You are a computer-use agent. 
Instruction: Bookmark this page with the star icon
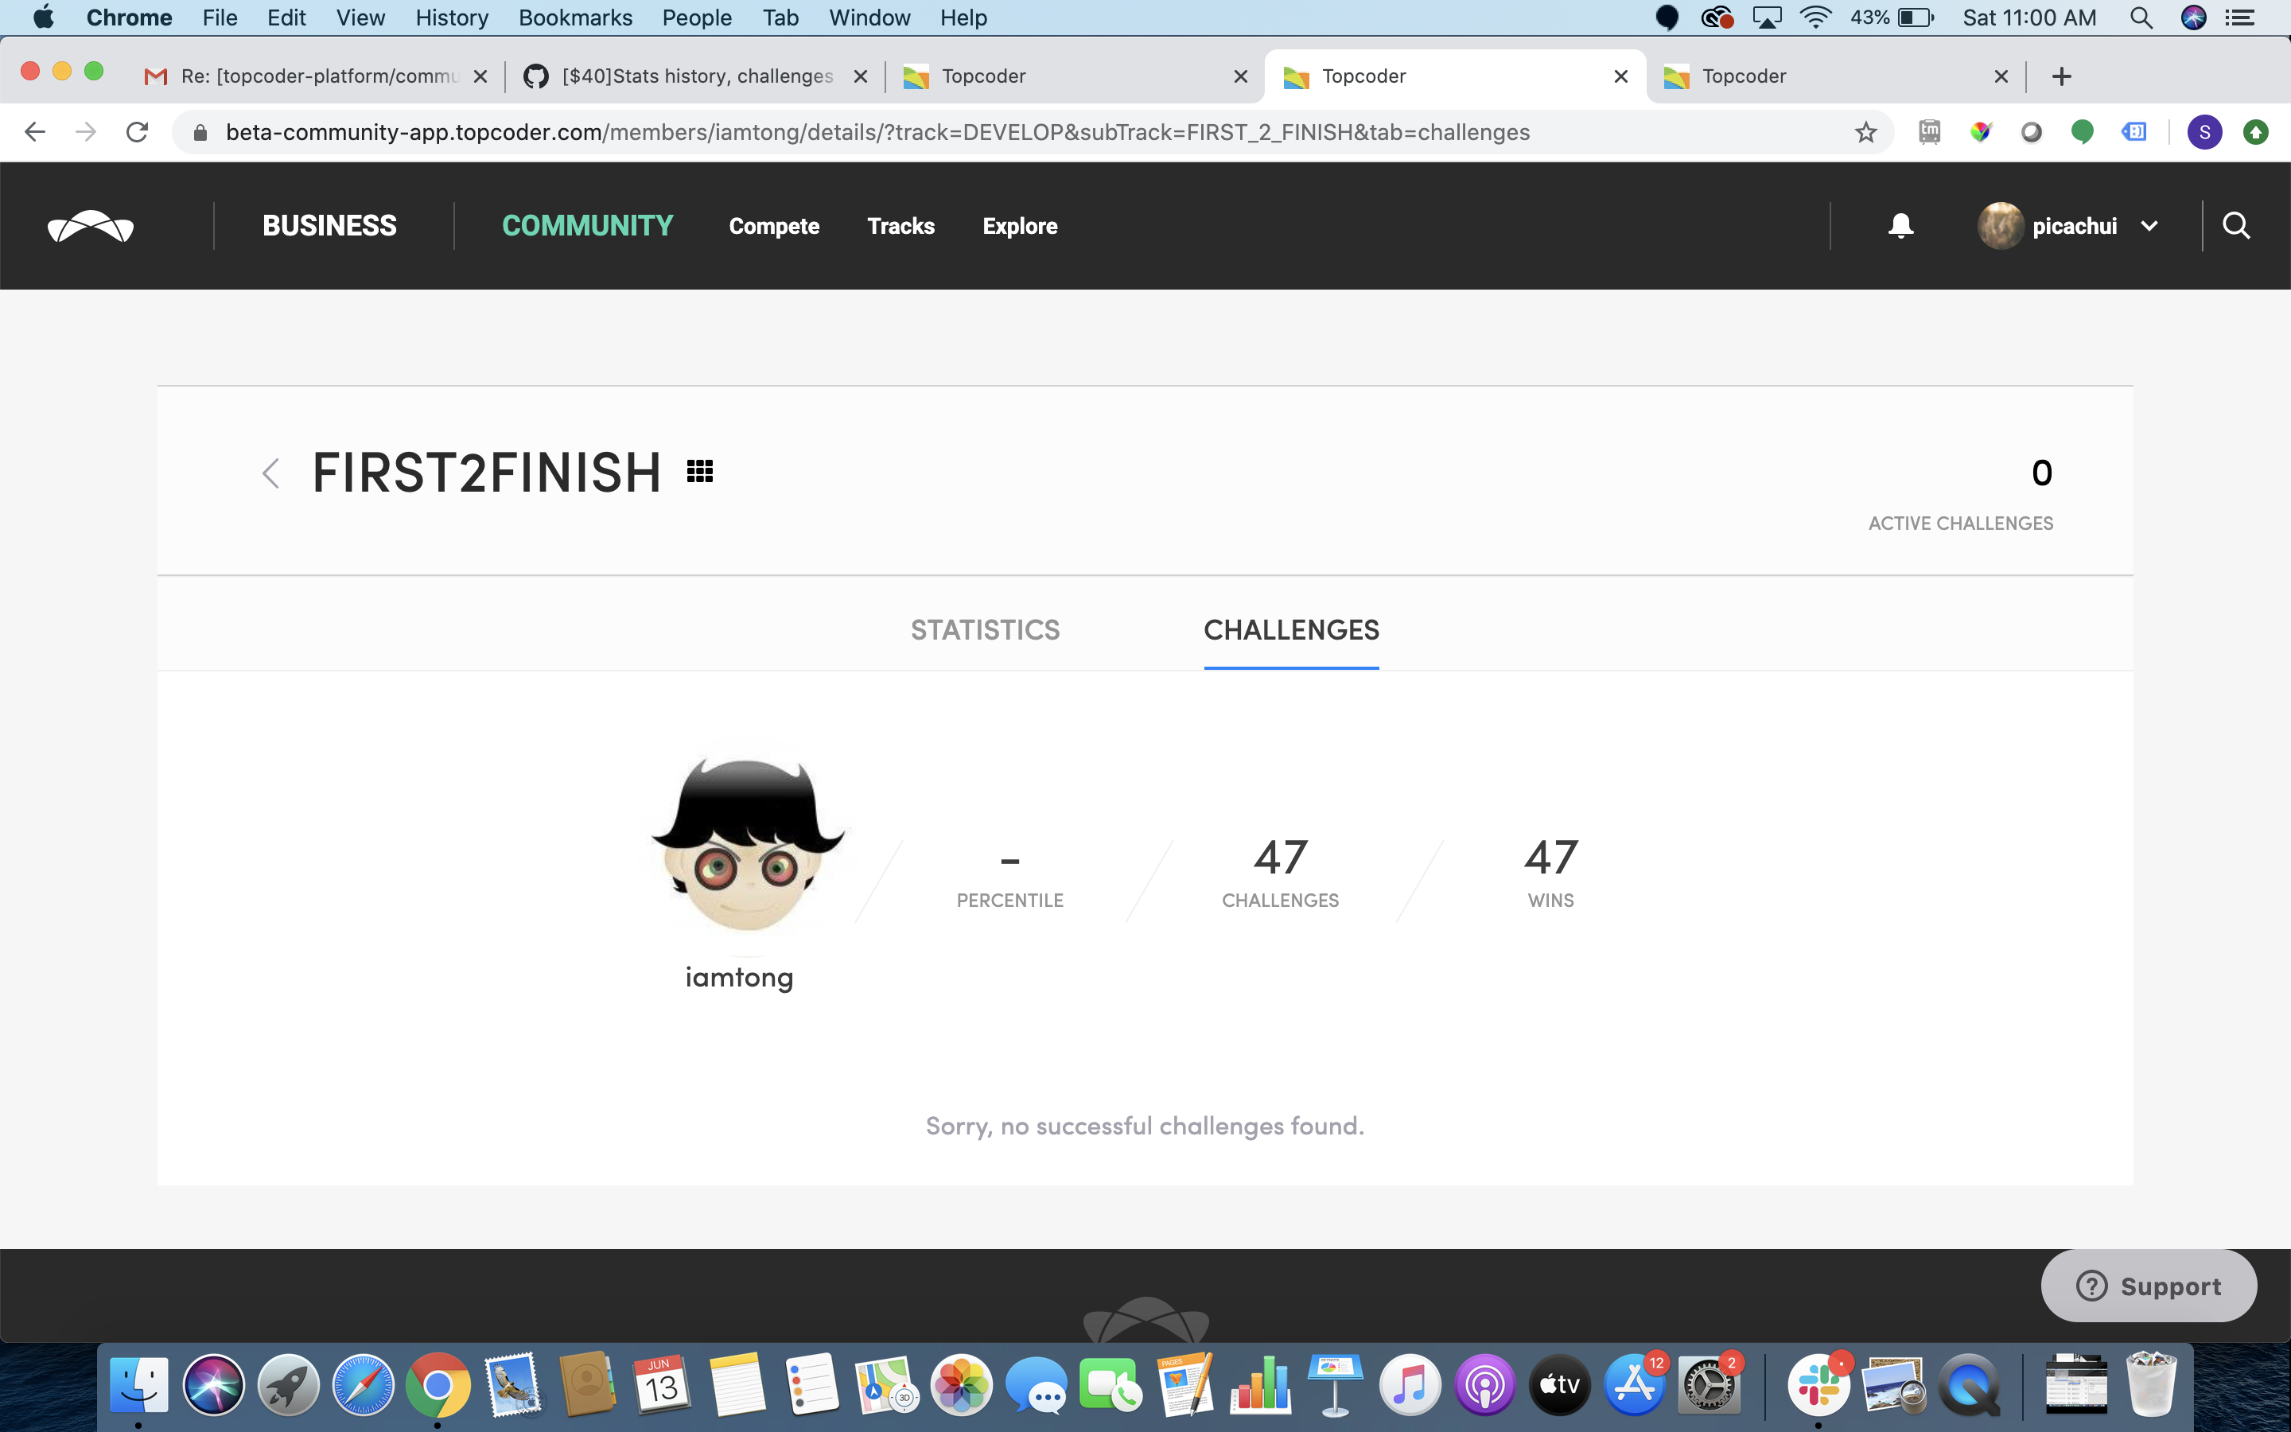click(1865, 133)
